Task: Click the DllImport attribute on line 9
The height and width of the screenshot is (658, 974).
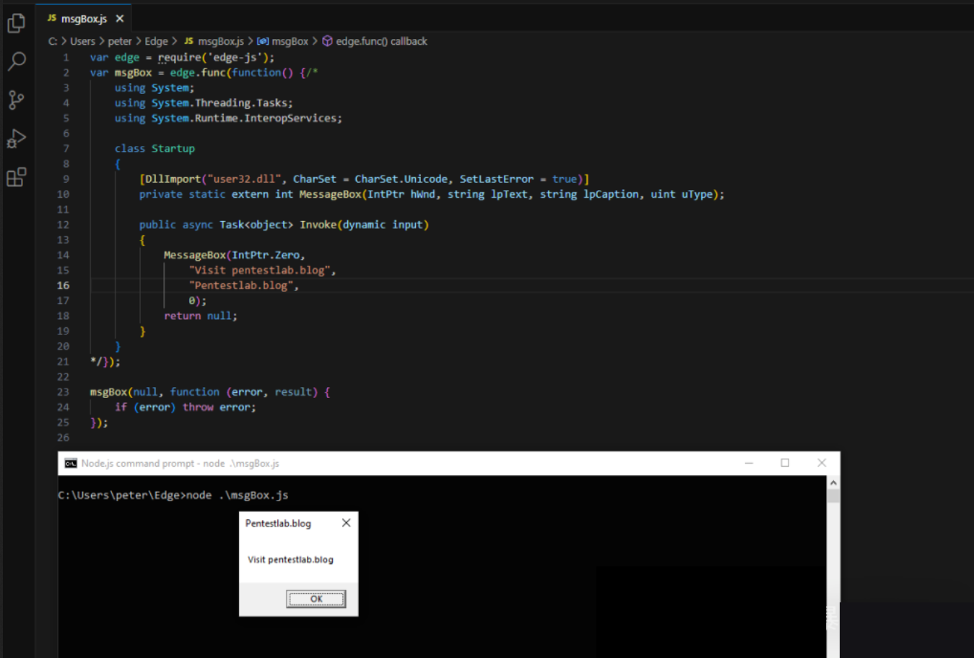Action: click(x=364, y=179)
